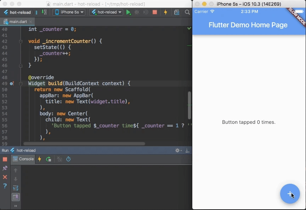The width and height of the screenshot is (306, 210).
Task: Click the stopwatch icon in the console toolbar
Action: (x=68, y=159)
